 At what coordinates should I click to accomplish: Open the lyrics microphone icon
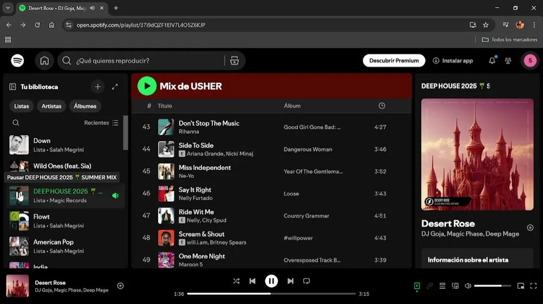430,286
